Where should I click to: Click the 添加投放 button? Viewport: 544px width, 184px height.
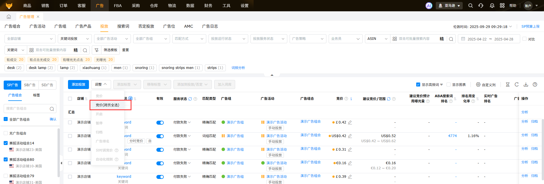(78, 85)
